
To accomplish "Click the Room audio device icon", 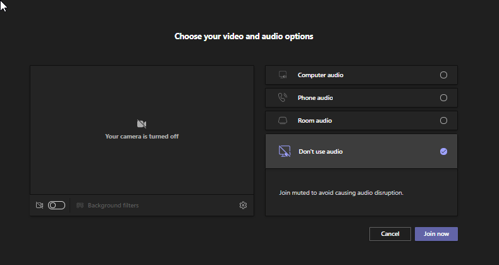I will (283, 121).
